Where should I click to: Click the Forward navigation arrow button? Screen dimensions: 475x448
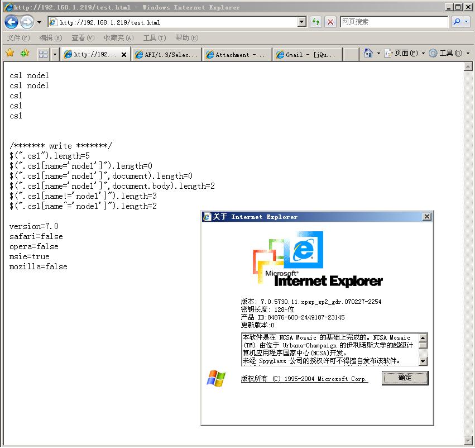click(x=27, y=22)
